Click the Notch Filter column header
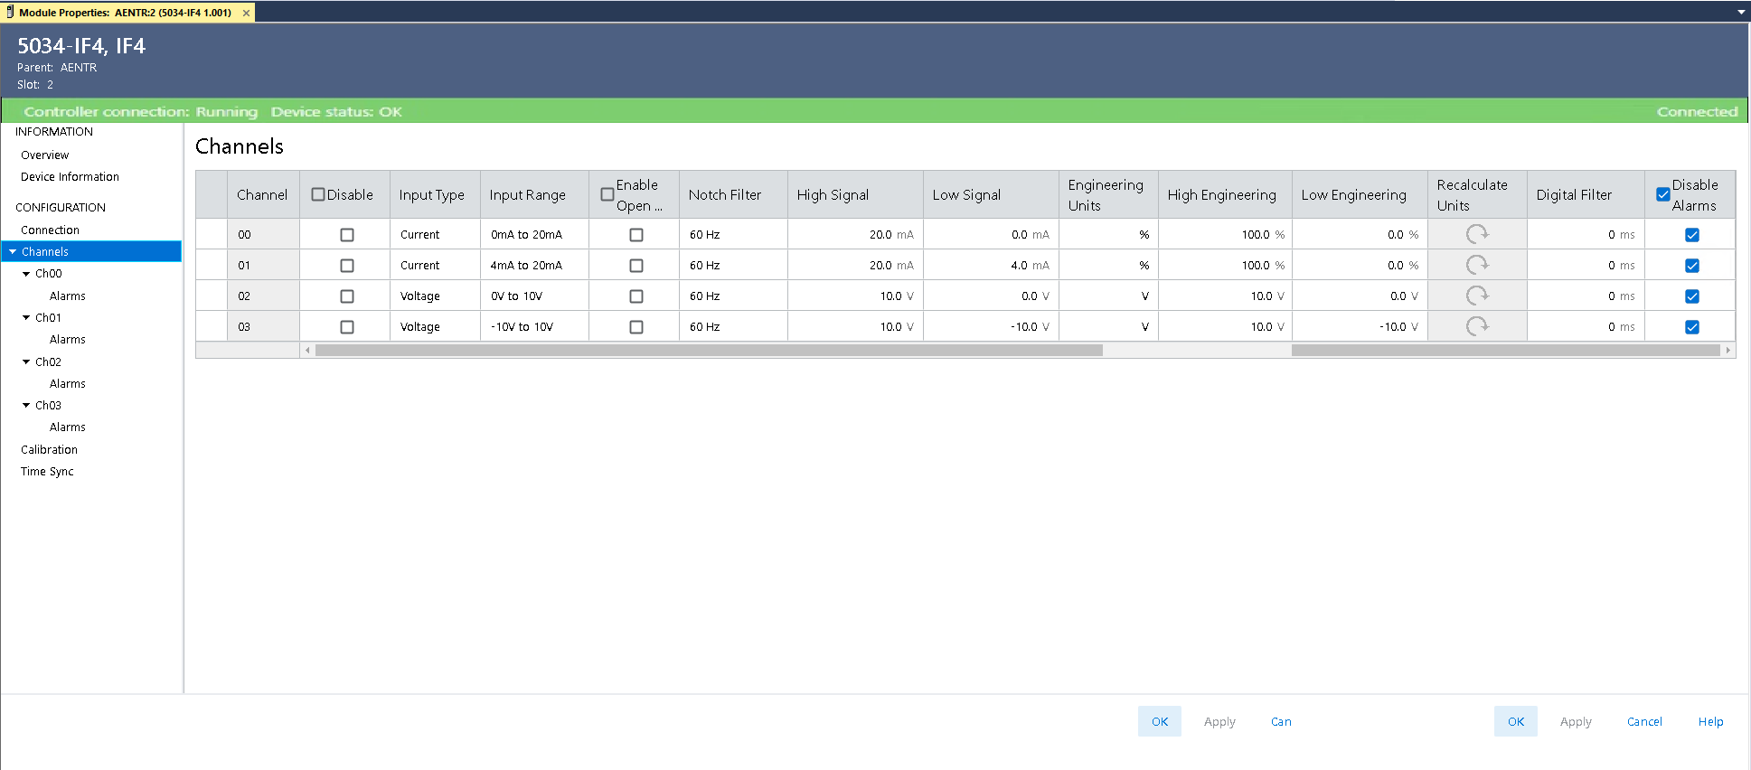Image resolution: width=1751 pixels, height=770 pixels. pos(733,194)
